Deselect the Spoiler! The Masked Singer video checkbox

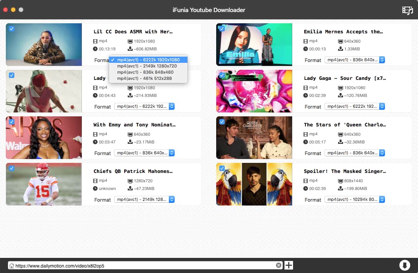coord(222,168)
